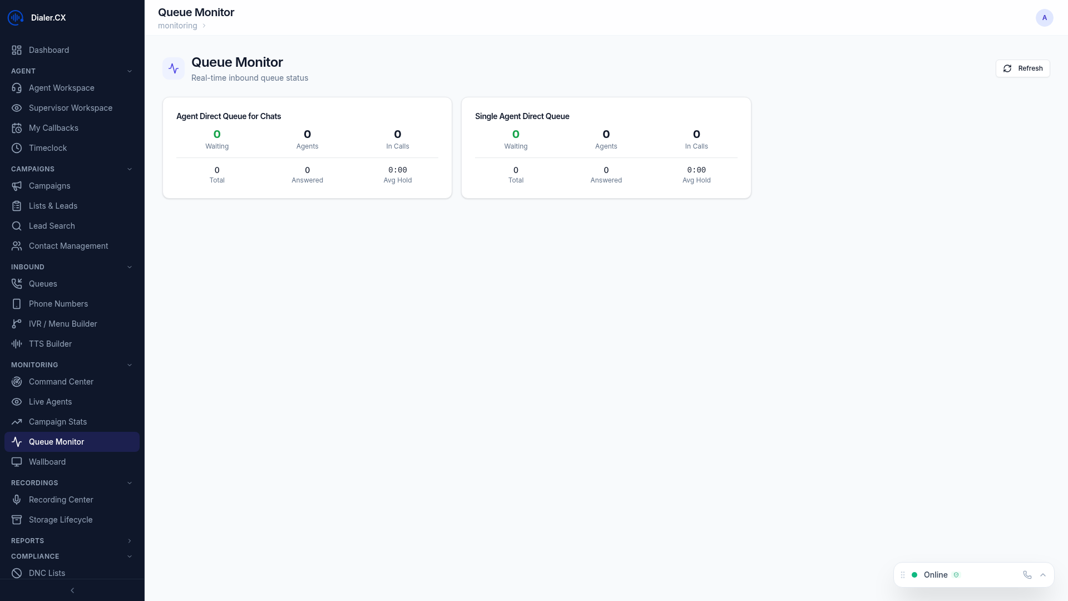Image resolution: width=1068 pixels, height=601 pixels.
Task: Open the Recording Center microphone icon
Action: [x=17, y=500]
